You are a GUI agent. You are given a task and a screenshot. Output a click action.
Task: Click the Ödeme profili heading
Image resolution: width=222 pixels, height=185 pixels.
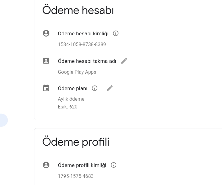[76, 142]
